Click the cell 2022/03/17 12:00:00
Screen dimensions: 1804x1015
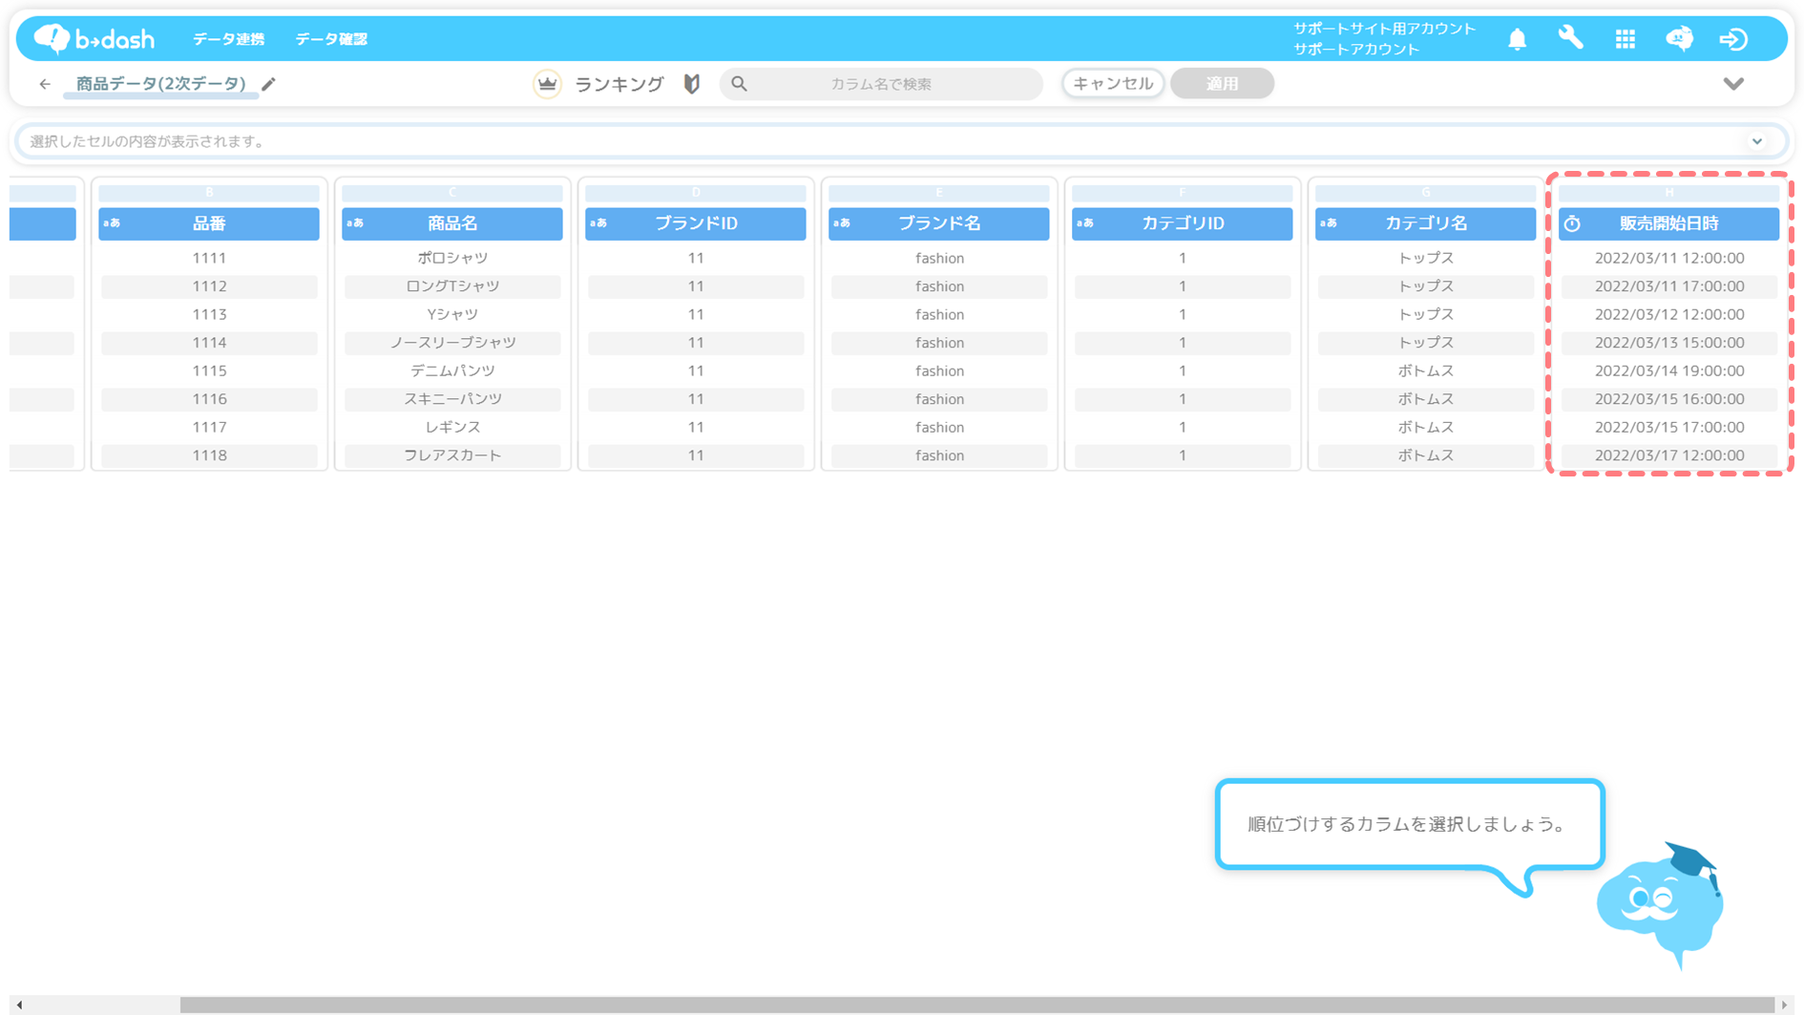pyautogui.click(x=1669, y=455)
